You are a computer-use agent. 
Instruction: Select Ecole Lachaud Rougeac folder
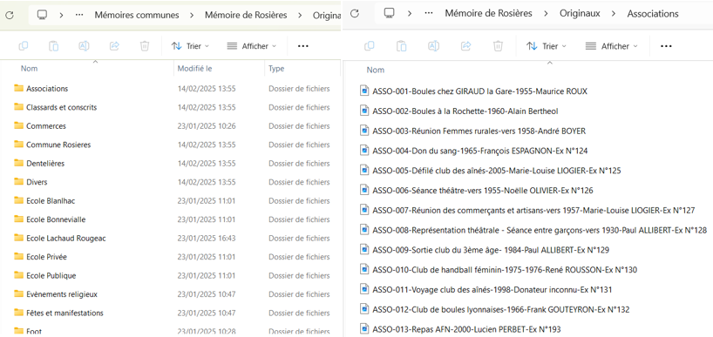click(x=66, y=238)
